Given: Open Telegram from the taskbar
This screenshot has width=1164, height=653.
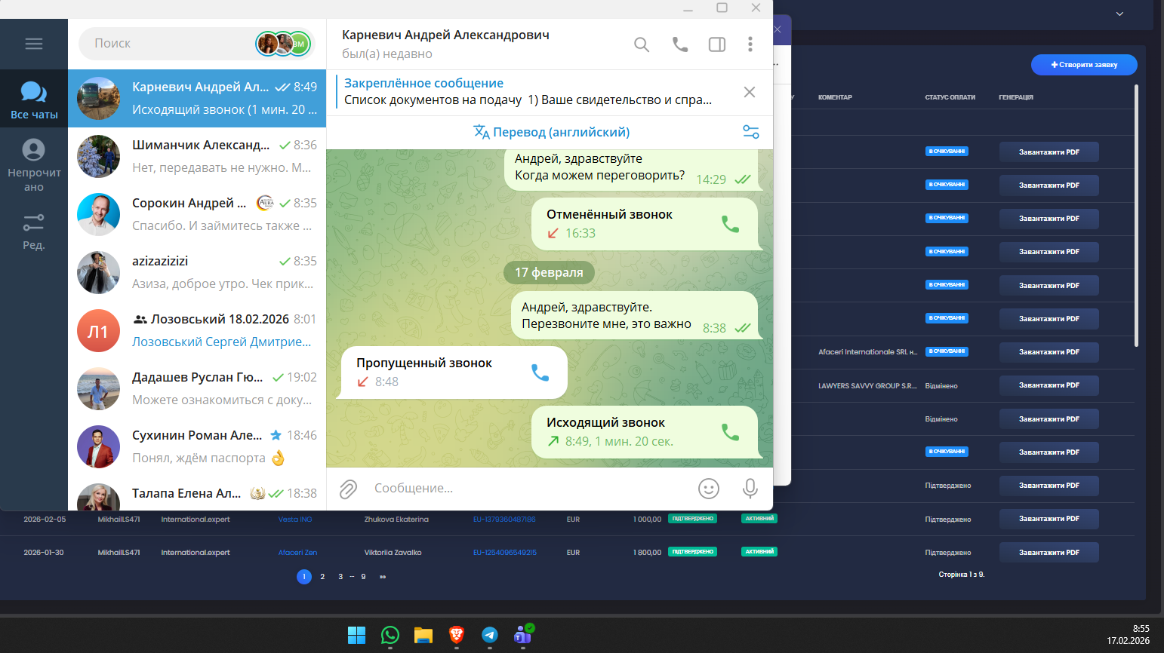Looking at the screenshot, I should (x=490, y=635).
